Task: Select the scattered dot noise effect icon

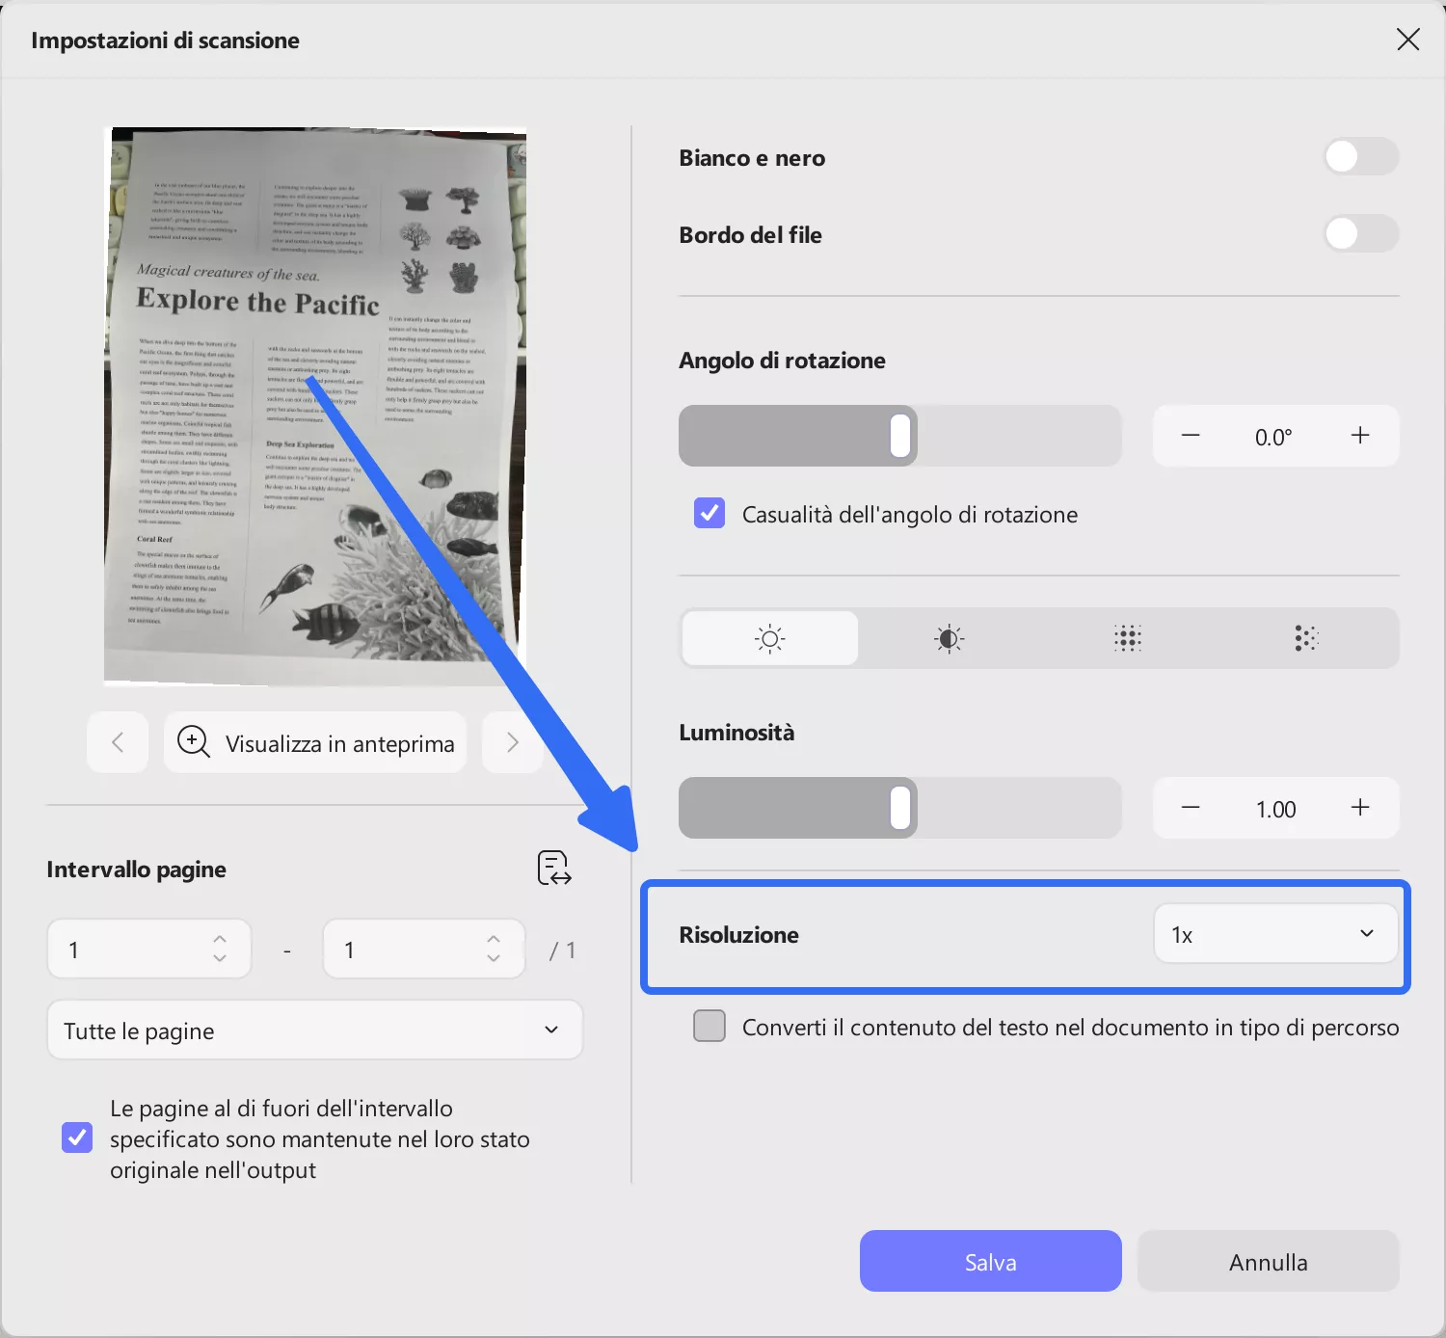Action: [1305, 637]
